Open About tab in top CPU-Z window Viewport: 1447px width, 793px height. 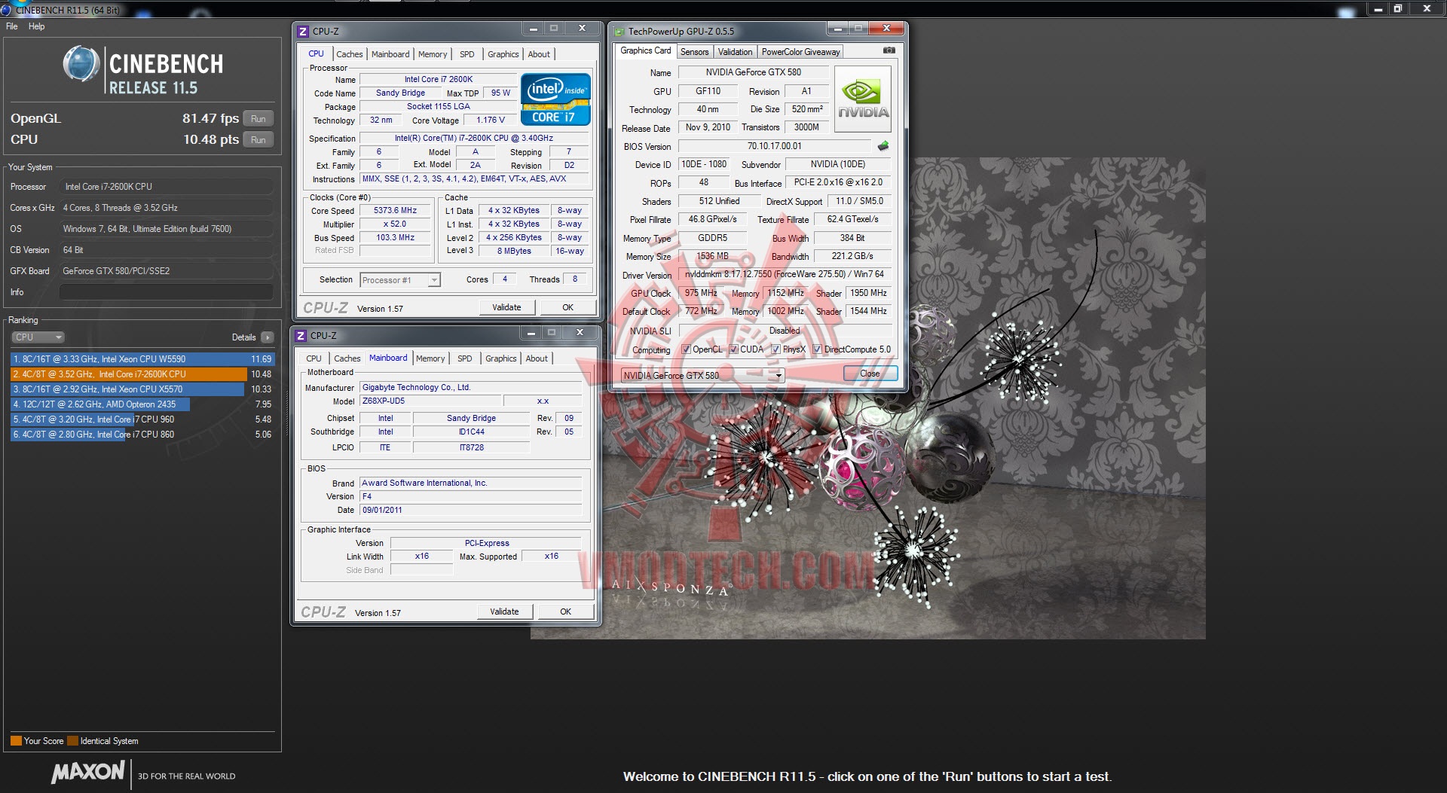[539, 54]
